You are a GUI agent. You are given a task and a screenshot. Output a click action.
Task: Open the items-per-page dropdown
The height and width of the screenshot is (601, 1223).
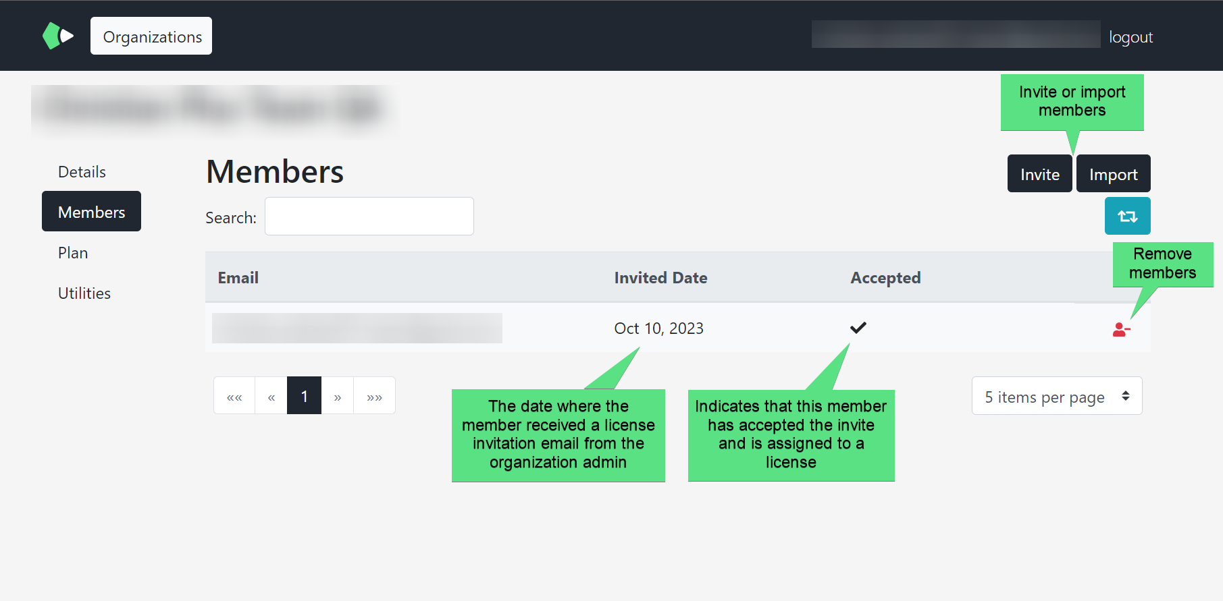(1056, 396)
